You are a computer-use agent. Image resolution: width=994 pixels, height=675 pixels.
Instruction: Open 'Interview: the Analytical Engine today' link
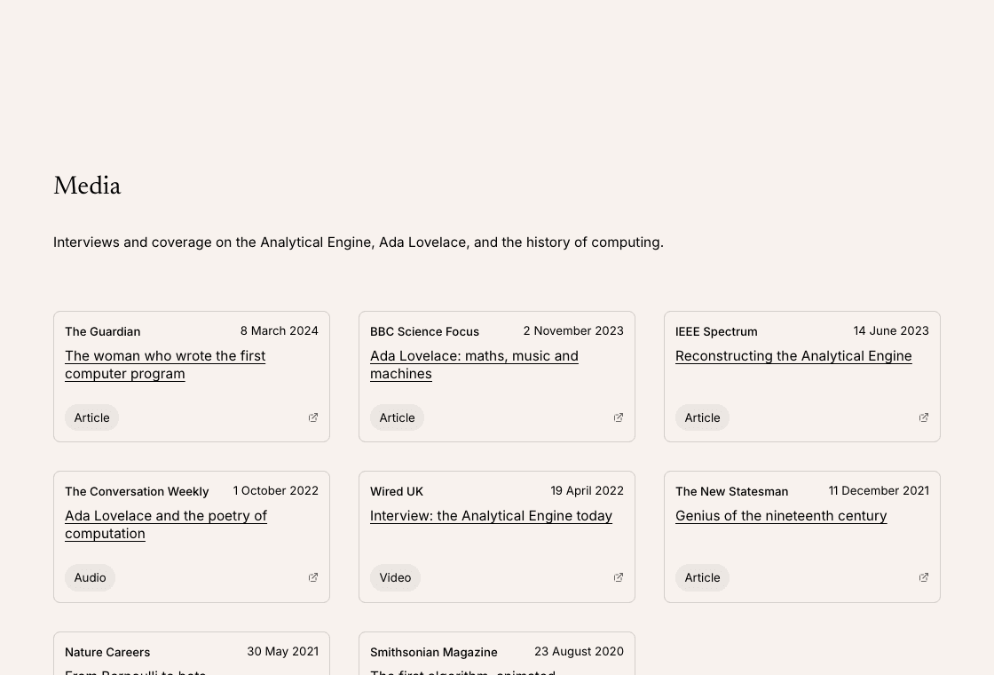click(492, 516)
